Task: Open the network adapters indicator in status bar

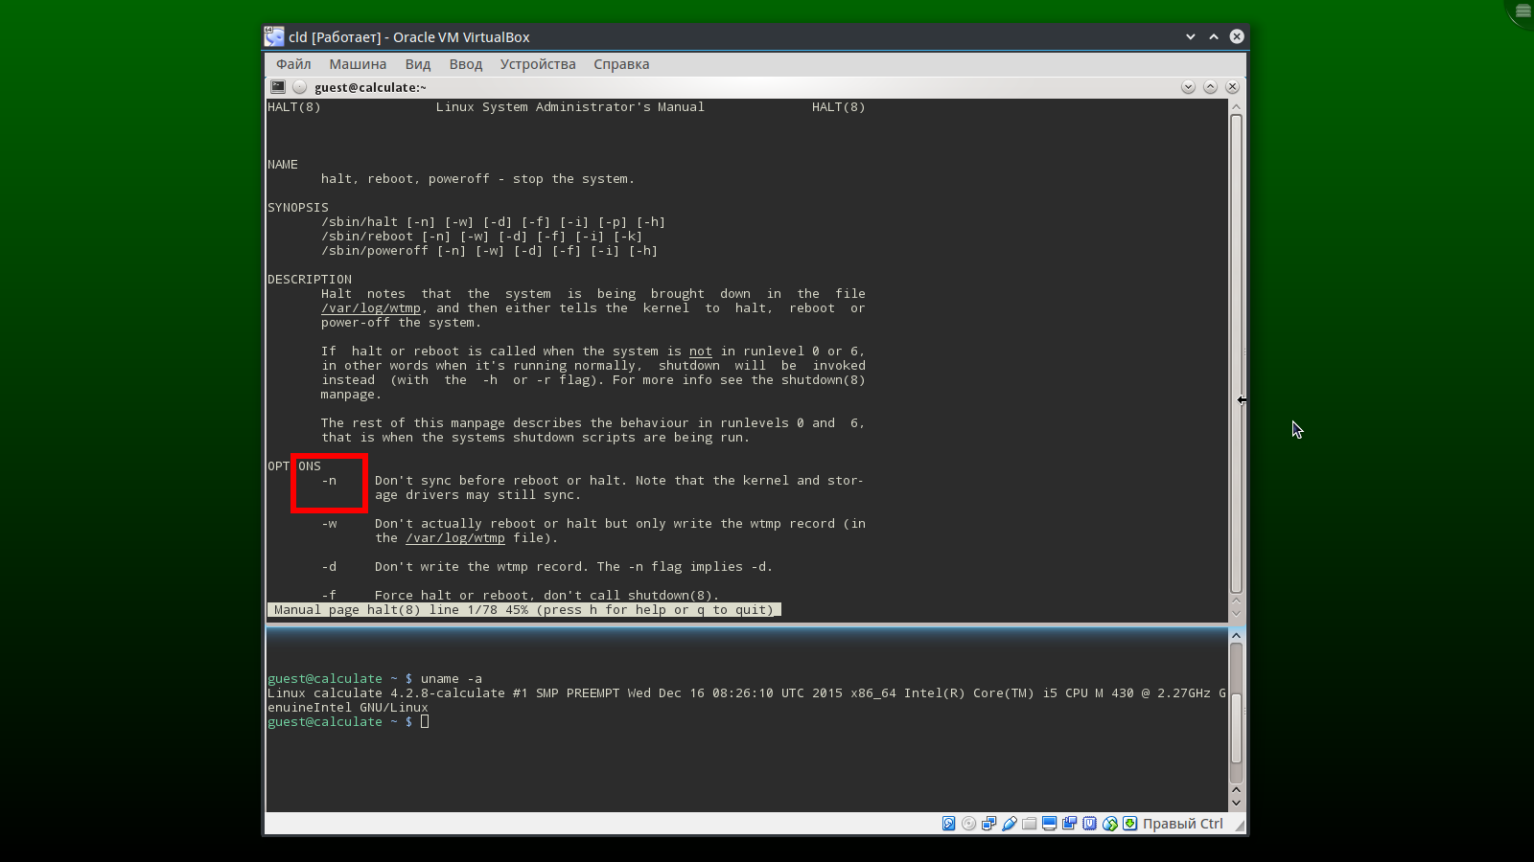Action: (988, 824)
